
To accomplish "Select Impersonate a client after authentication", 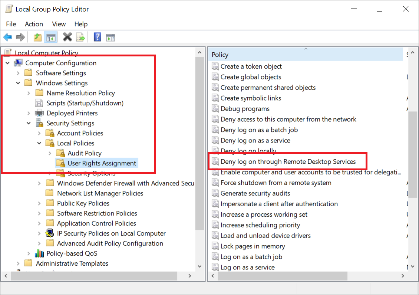I will click(279, 204).
